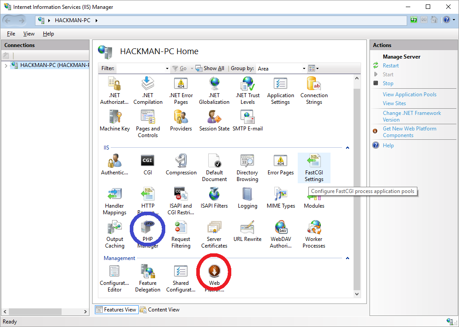459x327 pixels.
Task: Open .NET Error Pages feature
Action: click(181, 91)
